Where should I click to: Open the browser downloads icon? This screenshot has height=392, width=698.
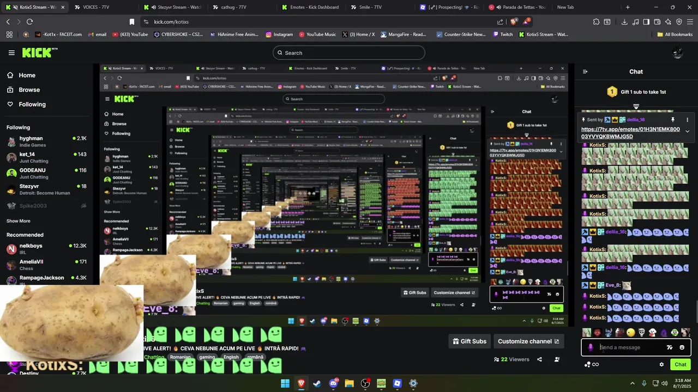[x=624, y=22]
